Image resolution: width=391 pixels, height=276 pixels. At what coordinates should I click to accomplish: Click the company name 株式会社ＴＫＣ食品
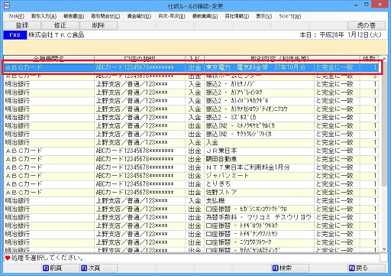point(57,35)
